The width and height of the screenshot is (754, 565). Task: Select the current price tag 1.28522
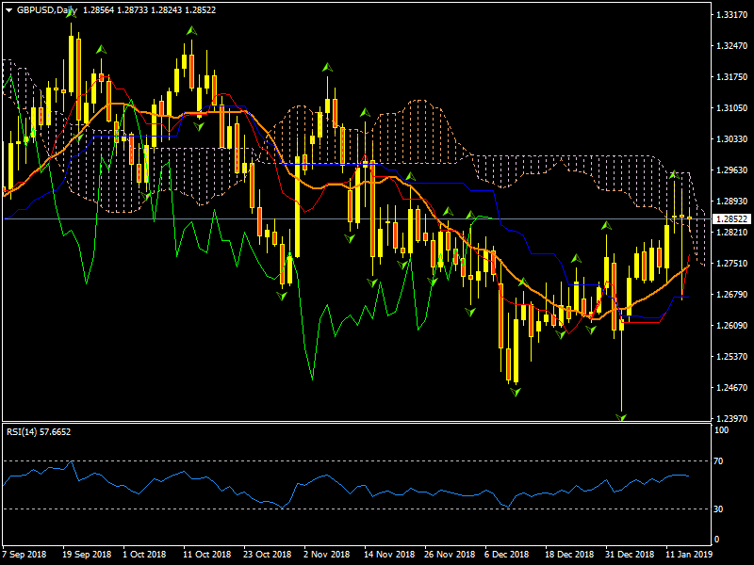[731, 218]
